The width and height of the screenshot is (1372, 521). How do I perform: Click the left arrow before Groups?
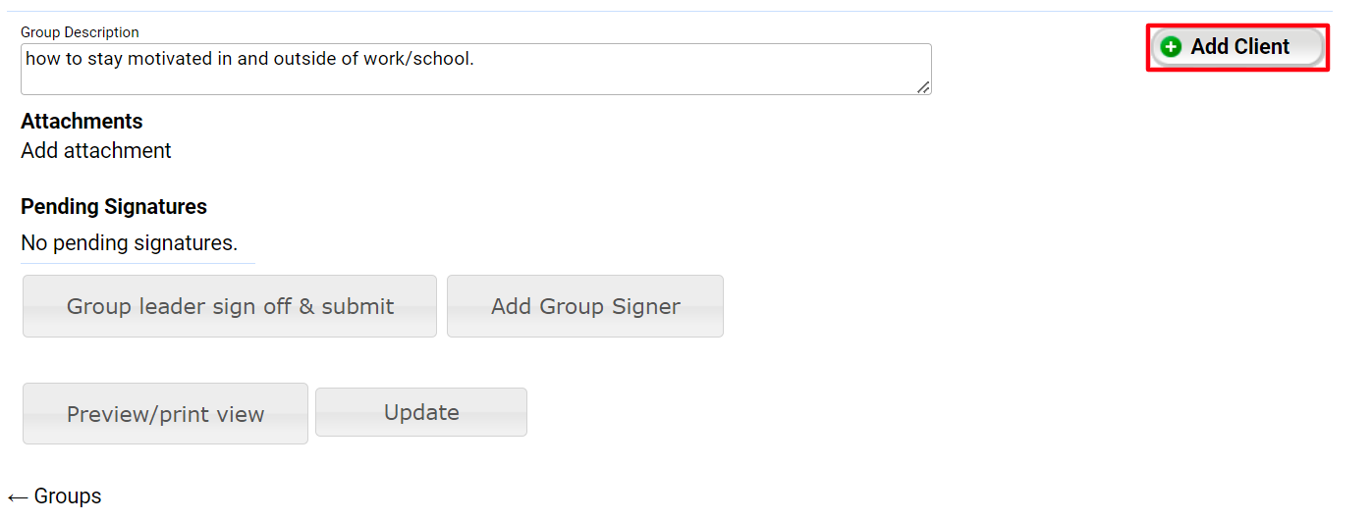(x=18, y=497)
